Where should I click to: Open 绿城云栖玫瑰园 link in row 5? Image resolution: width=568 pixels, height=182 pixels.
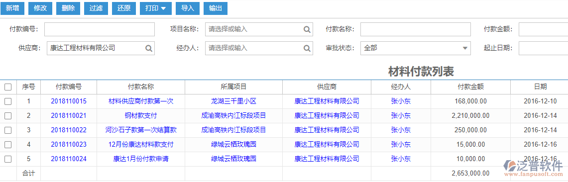(x=233, y=159)
